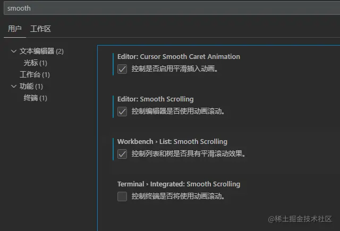This screenshot has width=340, height=231.
Task: Click description 控制编辑器是否使用动画滚动。
Action: coord(178,111)
